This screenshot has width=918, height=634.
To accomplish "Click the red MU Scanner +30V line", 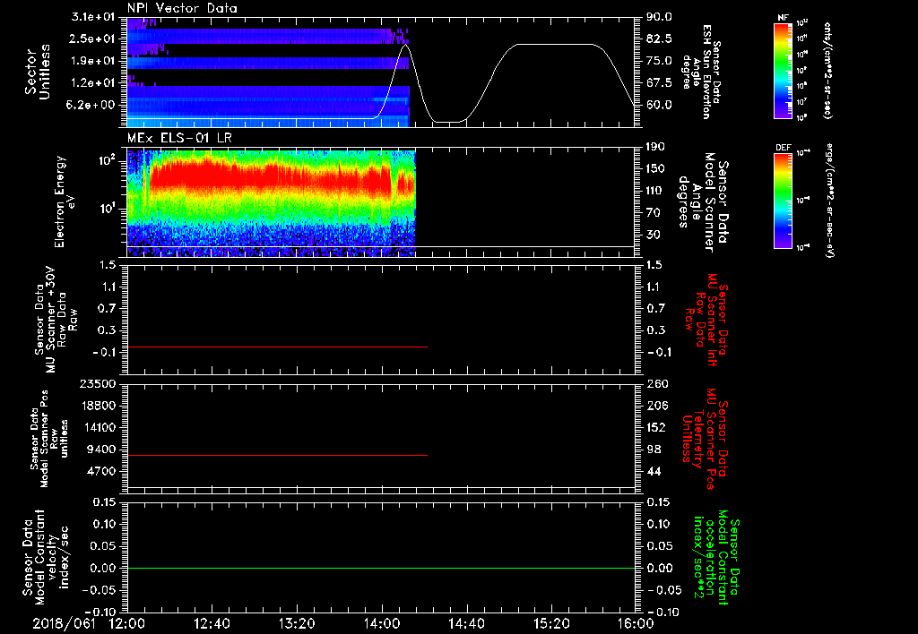I will pos(277,347).
